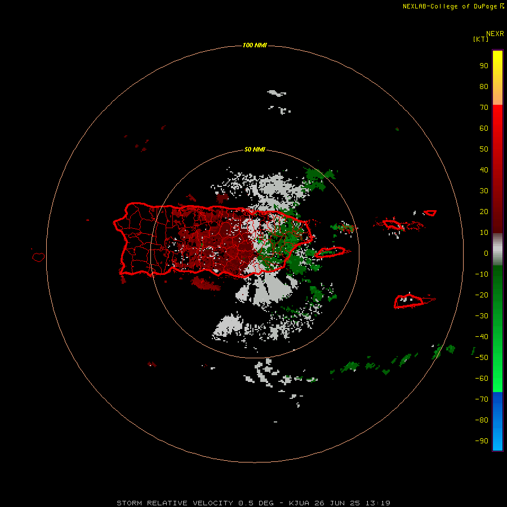Click the 70 value on the velocity scale
Image resolution: width=507 pixels, height=507 pixels.
pyautogui.click(x=484, y=108)
